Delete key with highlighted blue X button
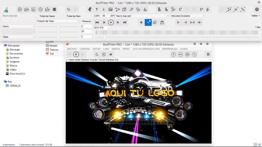 (148, 22)
